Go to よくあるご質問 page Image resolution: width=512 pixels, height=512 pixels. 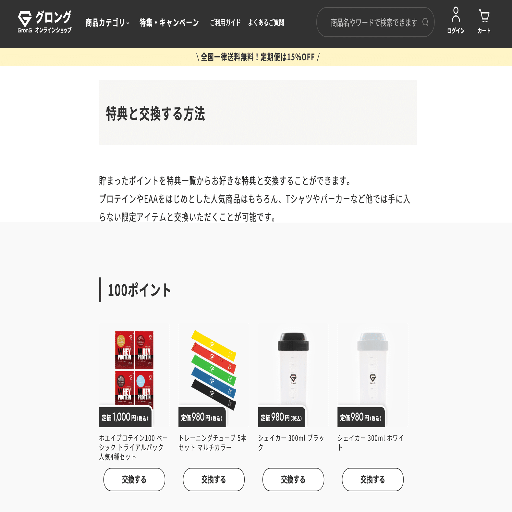(x=266, y=22)
